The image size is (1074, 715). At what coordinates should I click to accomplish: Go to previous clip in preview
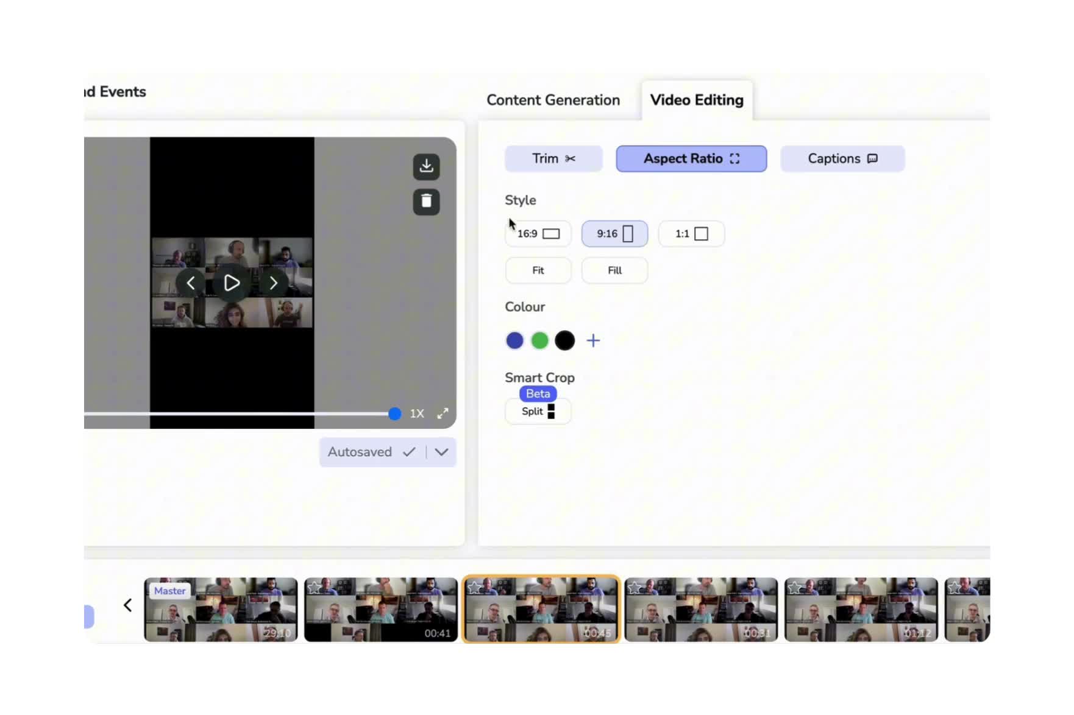click(x=191, y=283)
